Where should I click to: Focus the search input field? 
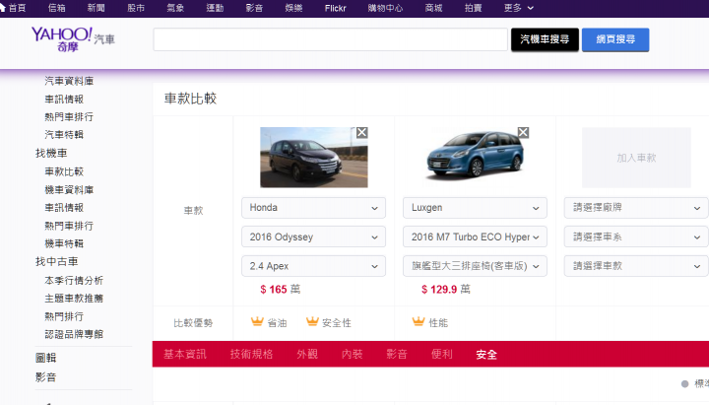pyautogui.click(x=331, y=39)
